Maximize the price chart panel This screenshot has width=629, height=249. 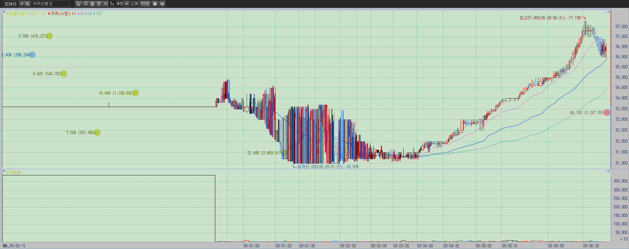(605, 12)
